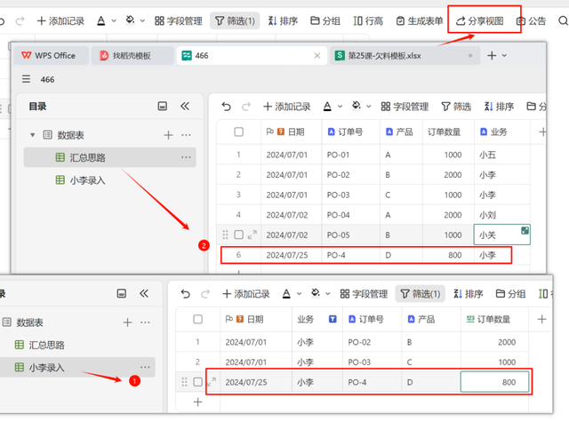The width and height of the screenshot is (569, 422).
Task: Click 排序 in the top background toolbar
Action: click(283, 21)
